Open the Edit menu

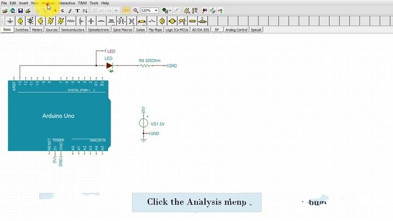[13, 3]
